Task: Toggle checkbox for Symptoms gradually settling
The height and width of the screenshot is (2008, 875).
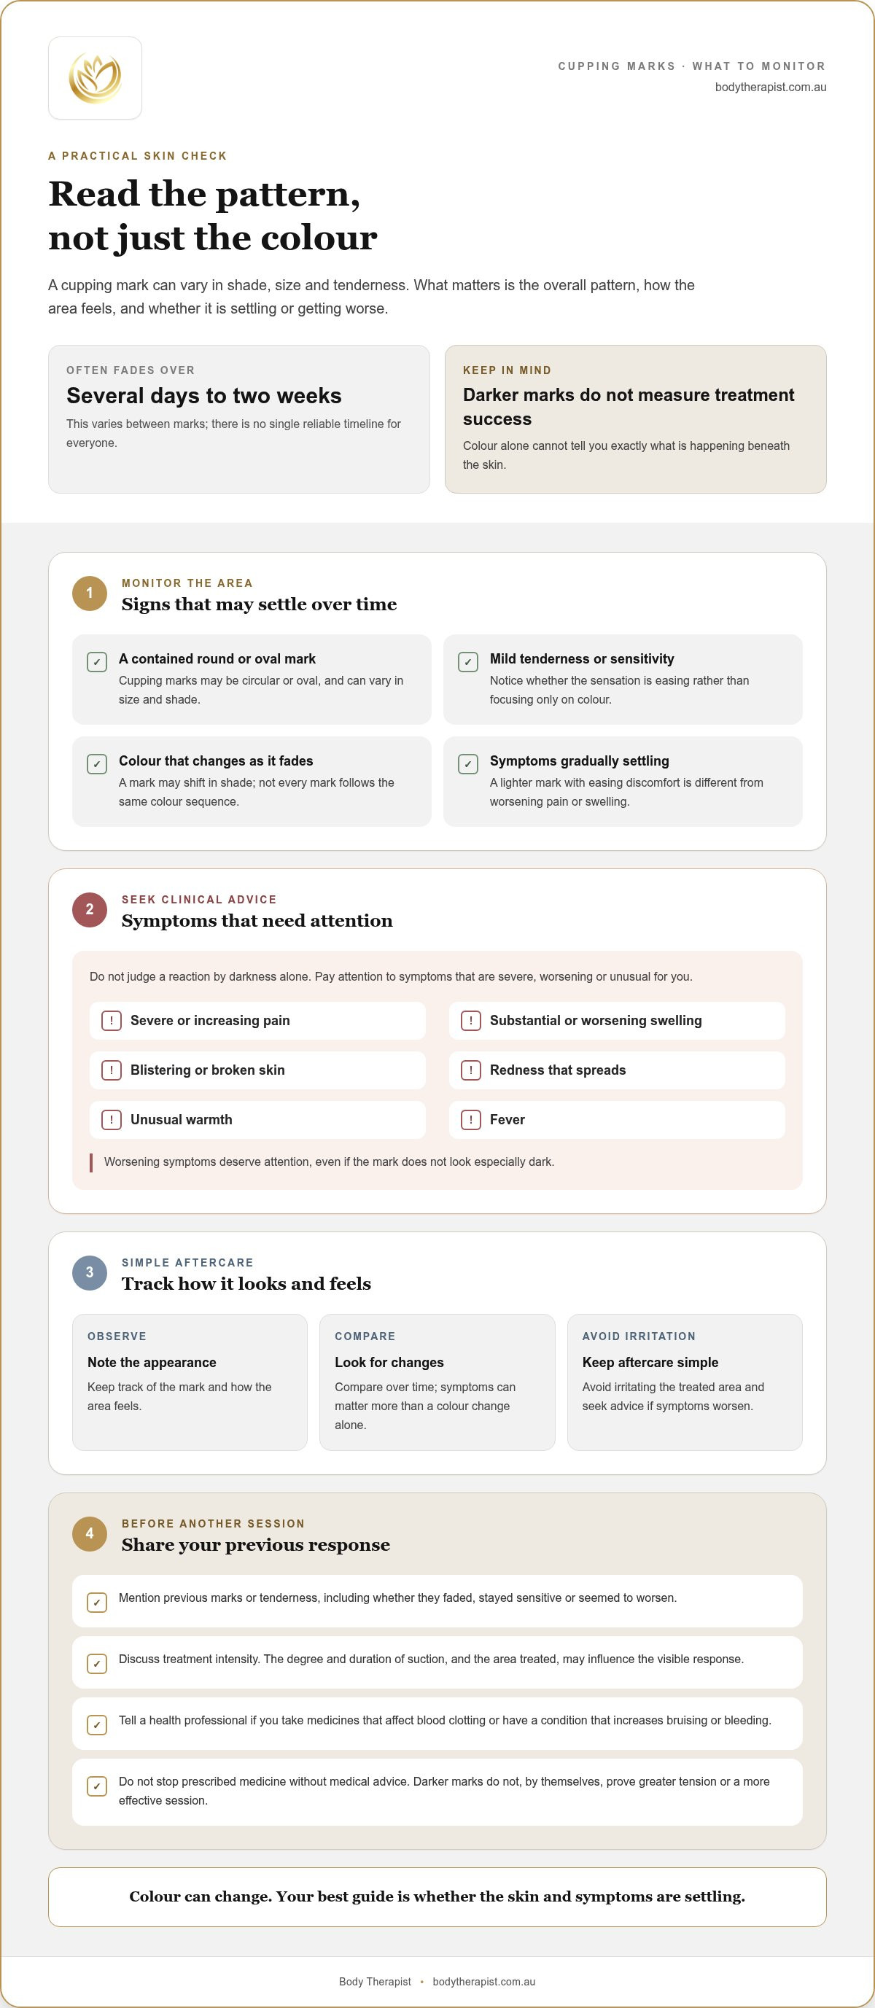Action: pos(468,764)
